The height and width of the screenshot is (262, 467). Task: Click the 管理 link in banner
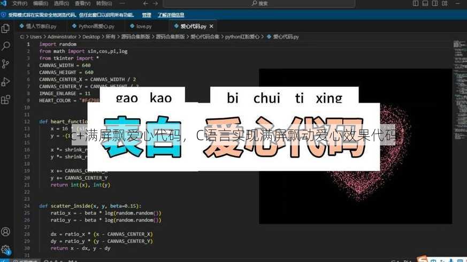147,15
